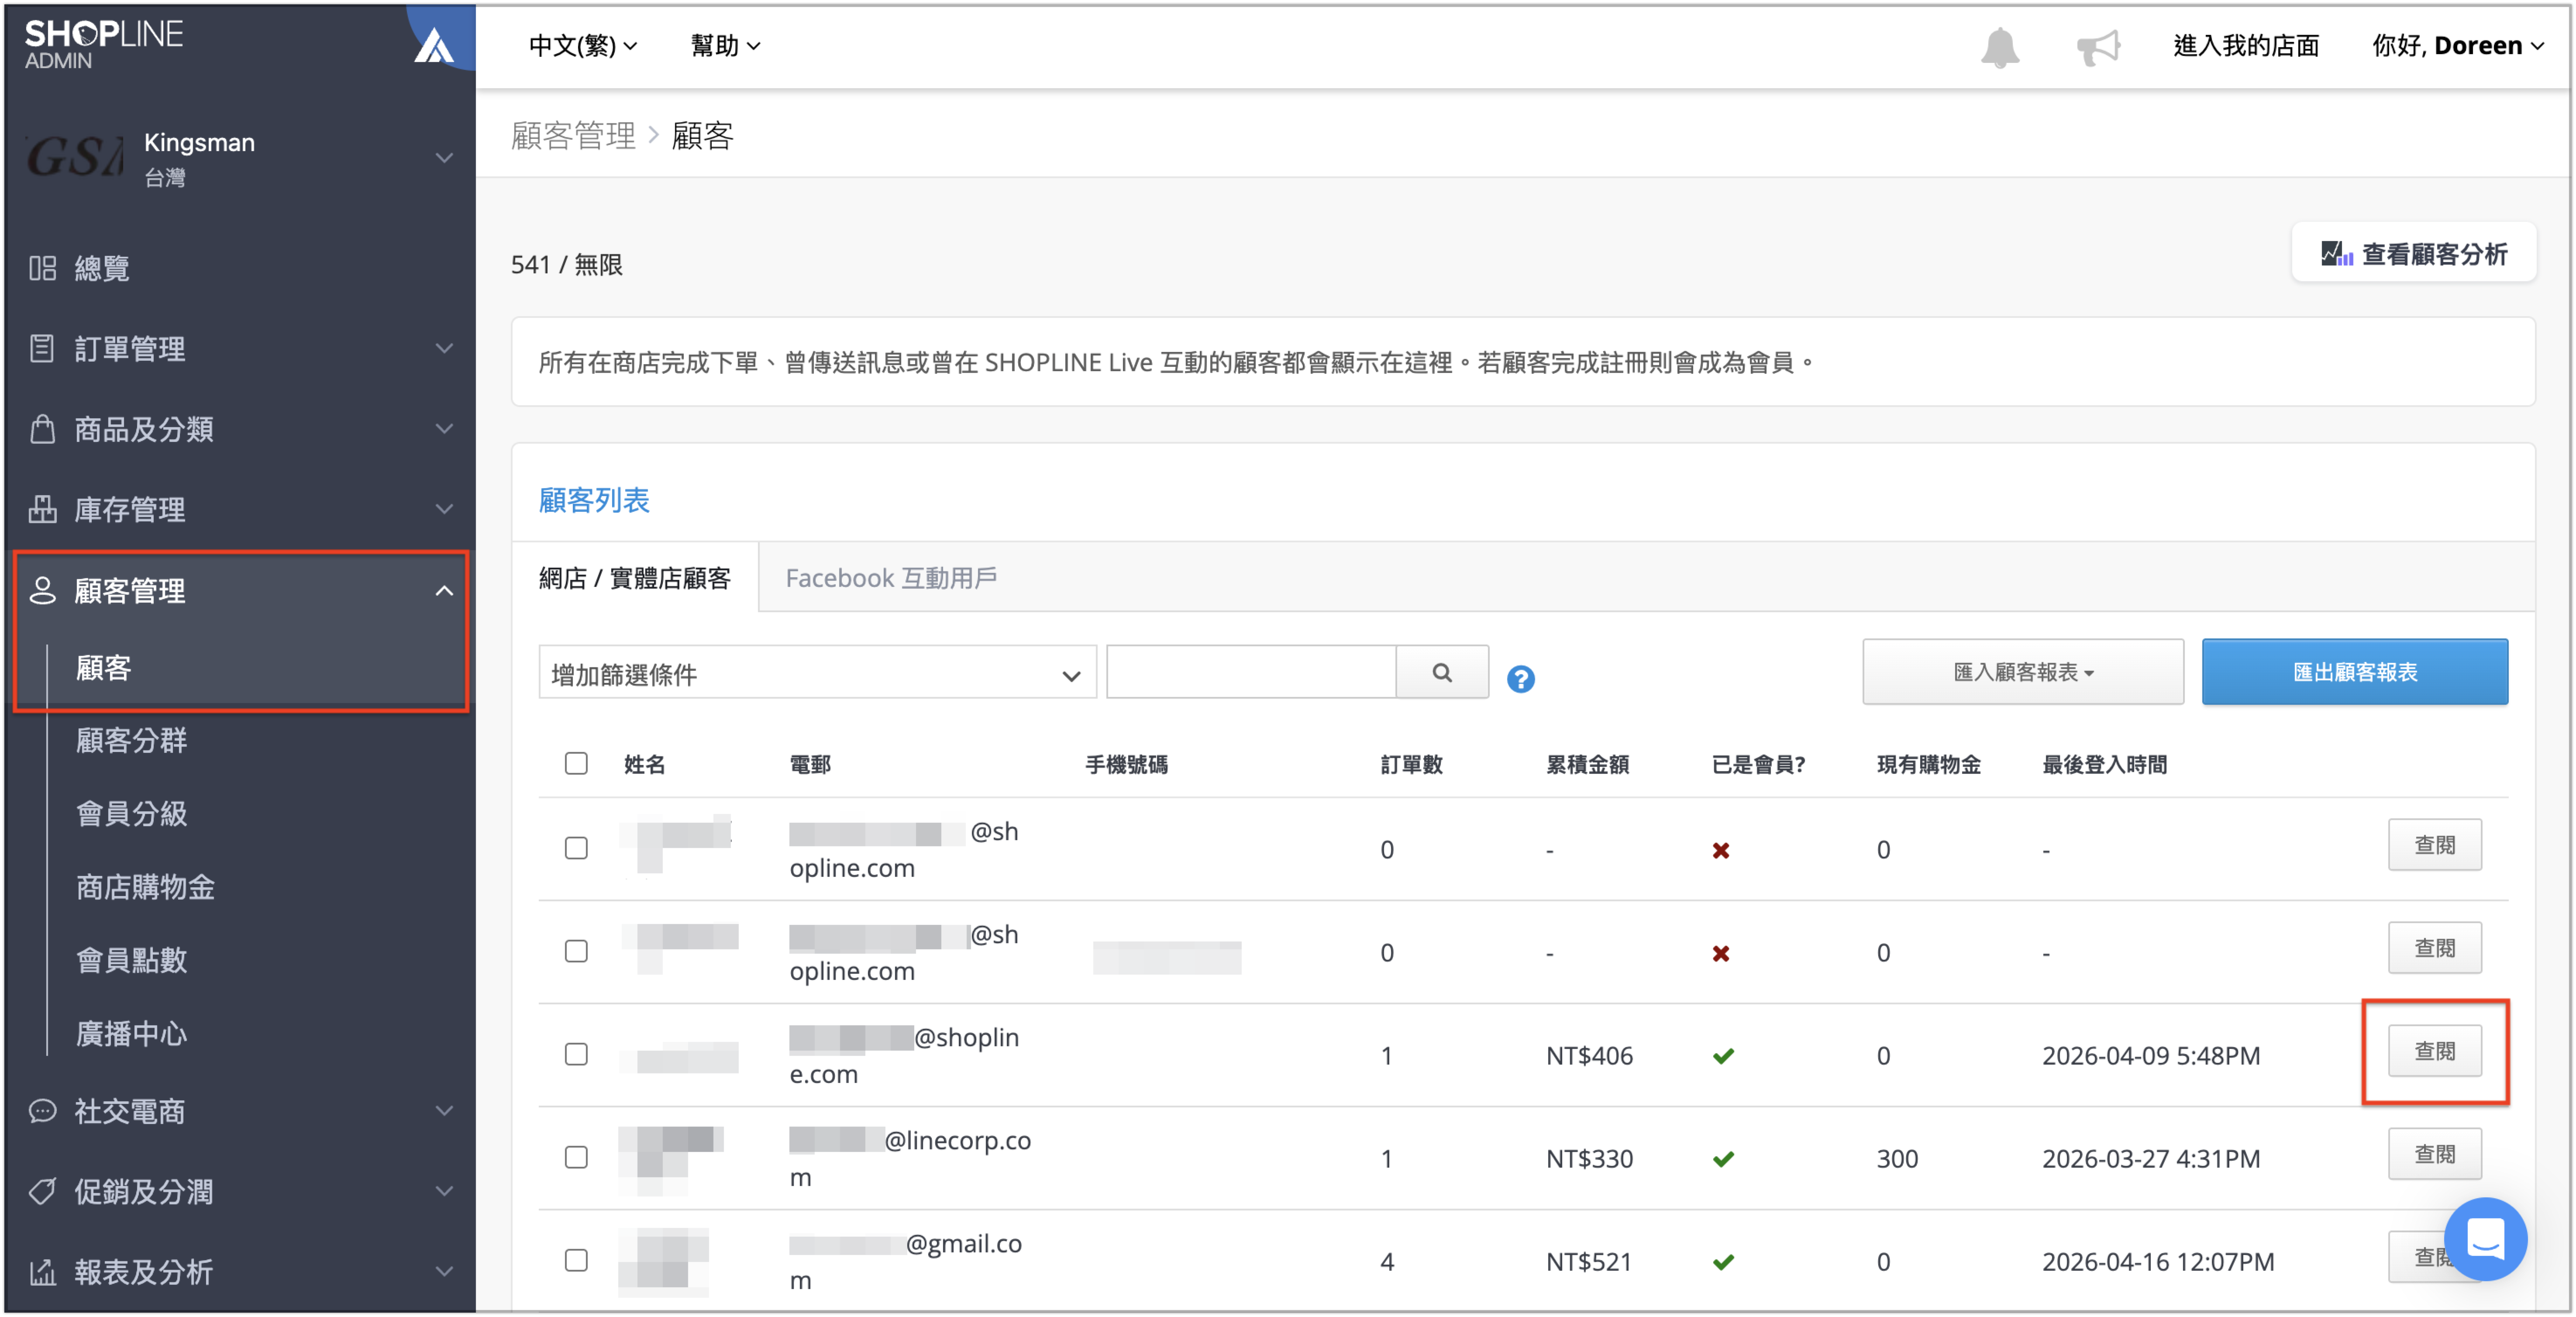The height and width of the screenshot is (1317, 2576).
Task: Click the chat bubble icon for 社交電商
Action: [42, 1111]
